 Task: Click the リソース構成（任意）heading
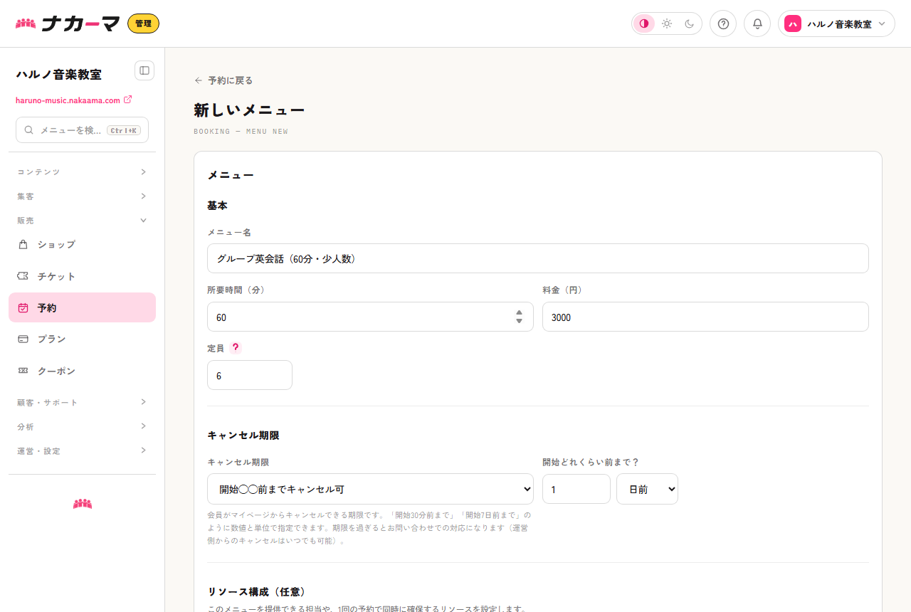tap(256, 592)
